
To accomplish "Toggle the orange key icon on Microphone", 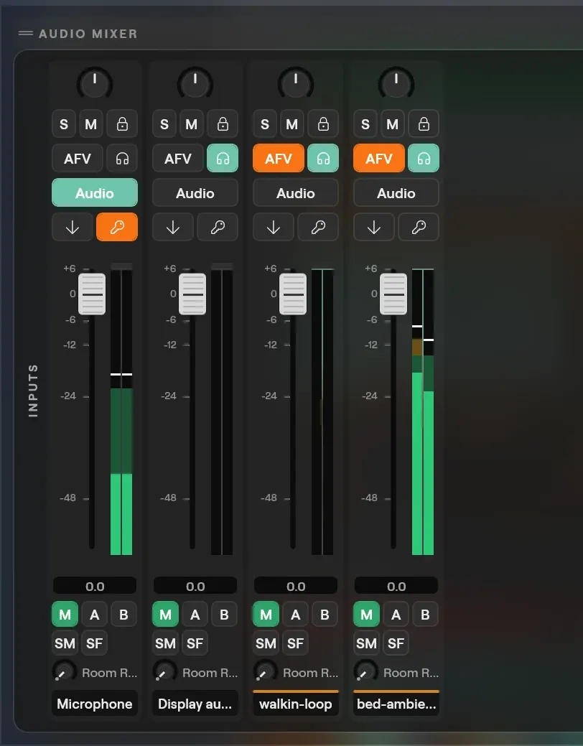I will click(117, 228).
